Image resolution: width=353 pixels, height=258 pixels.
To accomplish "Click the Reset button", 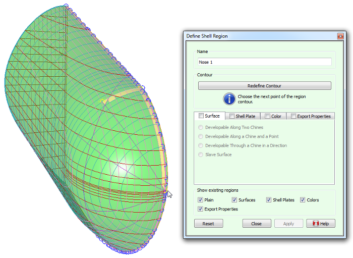I will [208, 224].
